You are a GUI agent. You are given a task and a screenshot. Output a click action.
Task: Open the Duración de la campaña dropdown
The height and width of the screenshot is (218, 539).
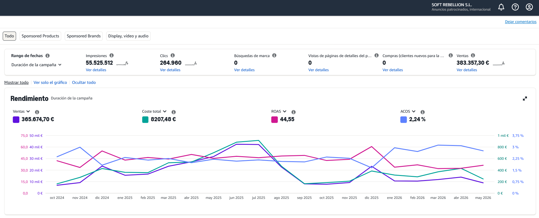tap(37, 65)
